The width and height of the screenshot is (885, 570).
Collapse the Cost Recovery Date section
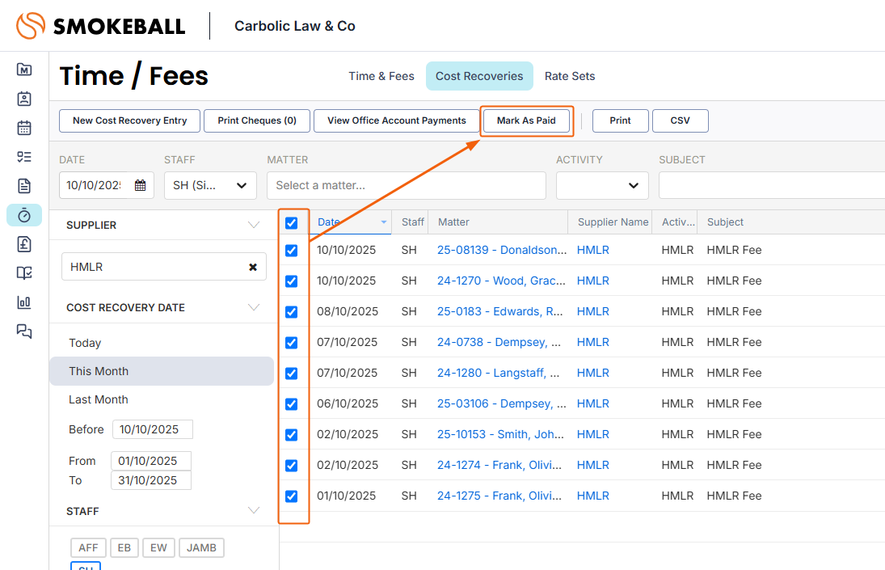point(254,307)
